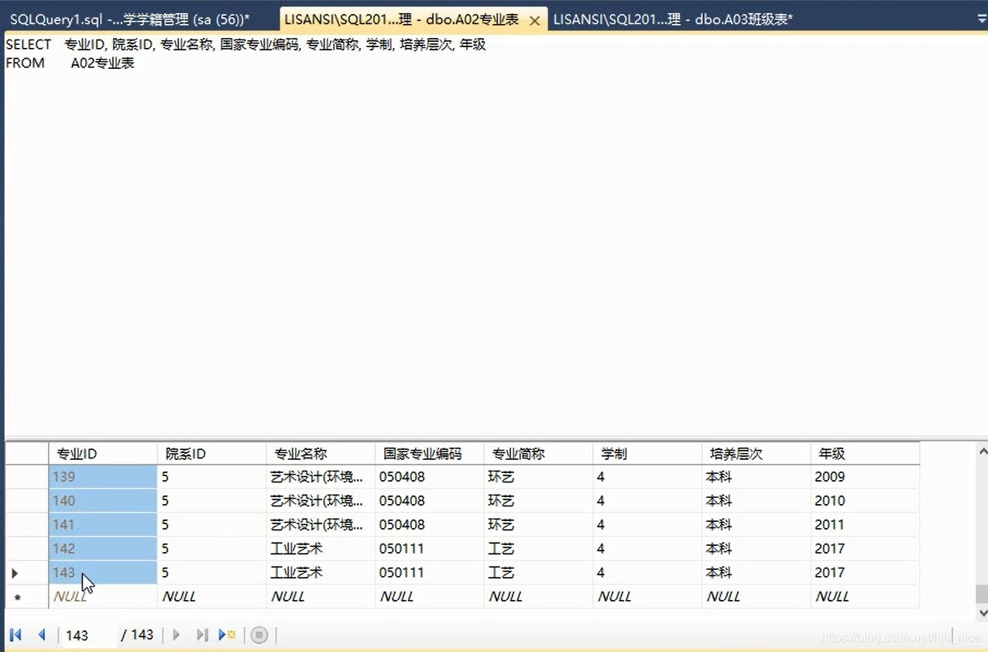Move to new record icon

coord(227,635)
